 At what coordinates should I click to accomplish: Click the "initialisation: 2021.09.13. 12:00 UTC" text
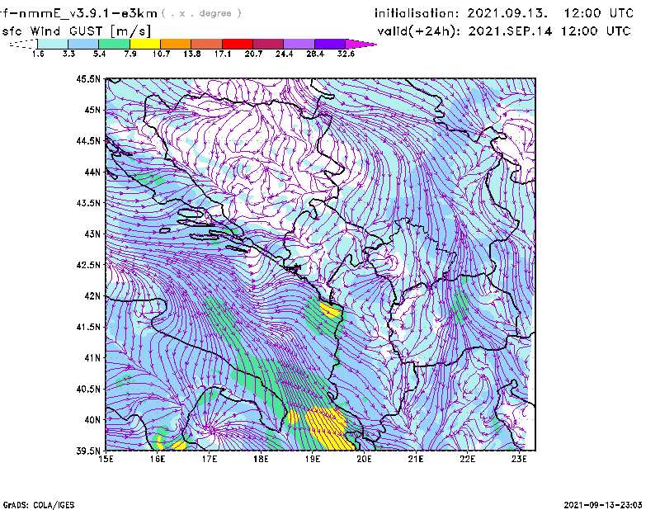(504, 13)
